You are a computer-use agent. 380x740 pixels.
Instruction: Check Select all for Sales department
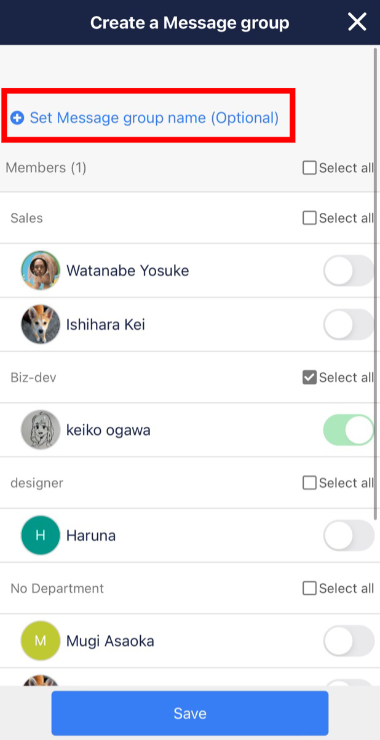(309, 218)
